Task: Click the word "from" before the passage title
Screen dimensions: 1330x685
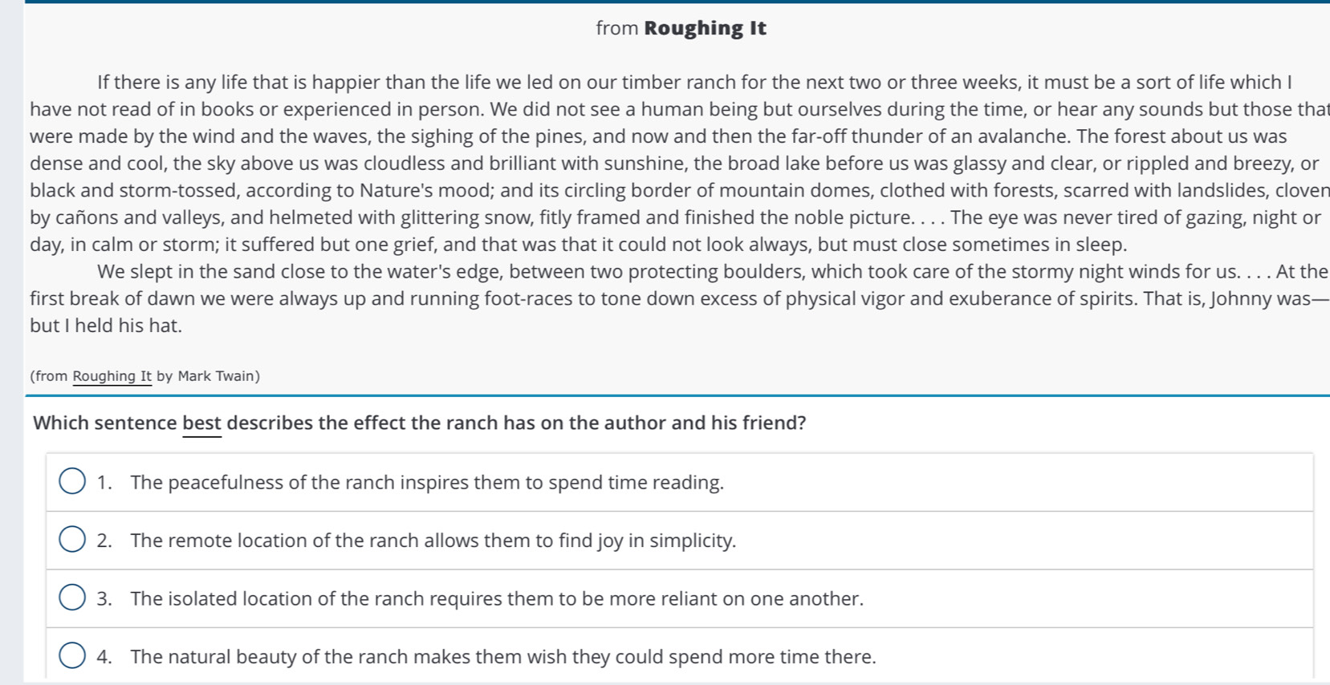Action: click(x=617, y=28)
